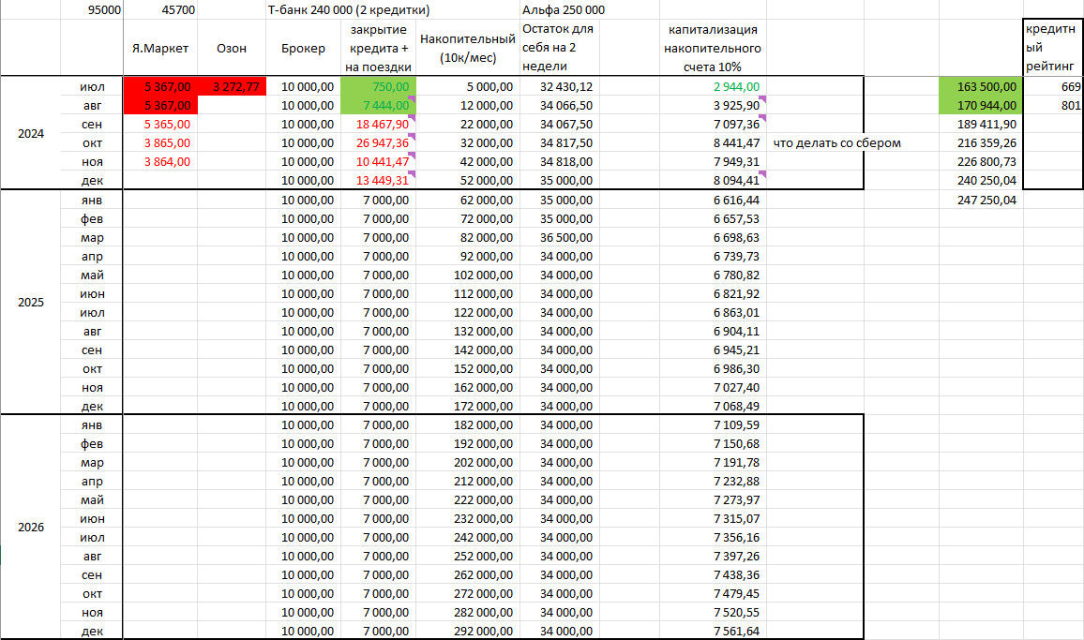Screen dimensions: 1084x640
Task: Select the green cell 7 444,00
Action: (x=378, y=105)
